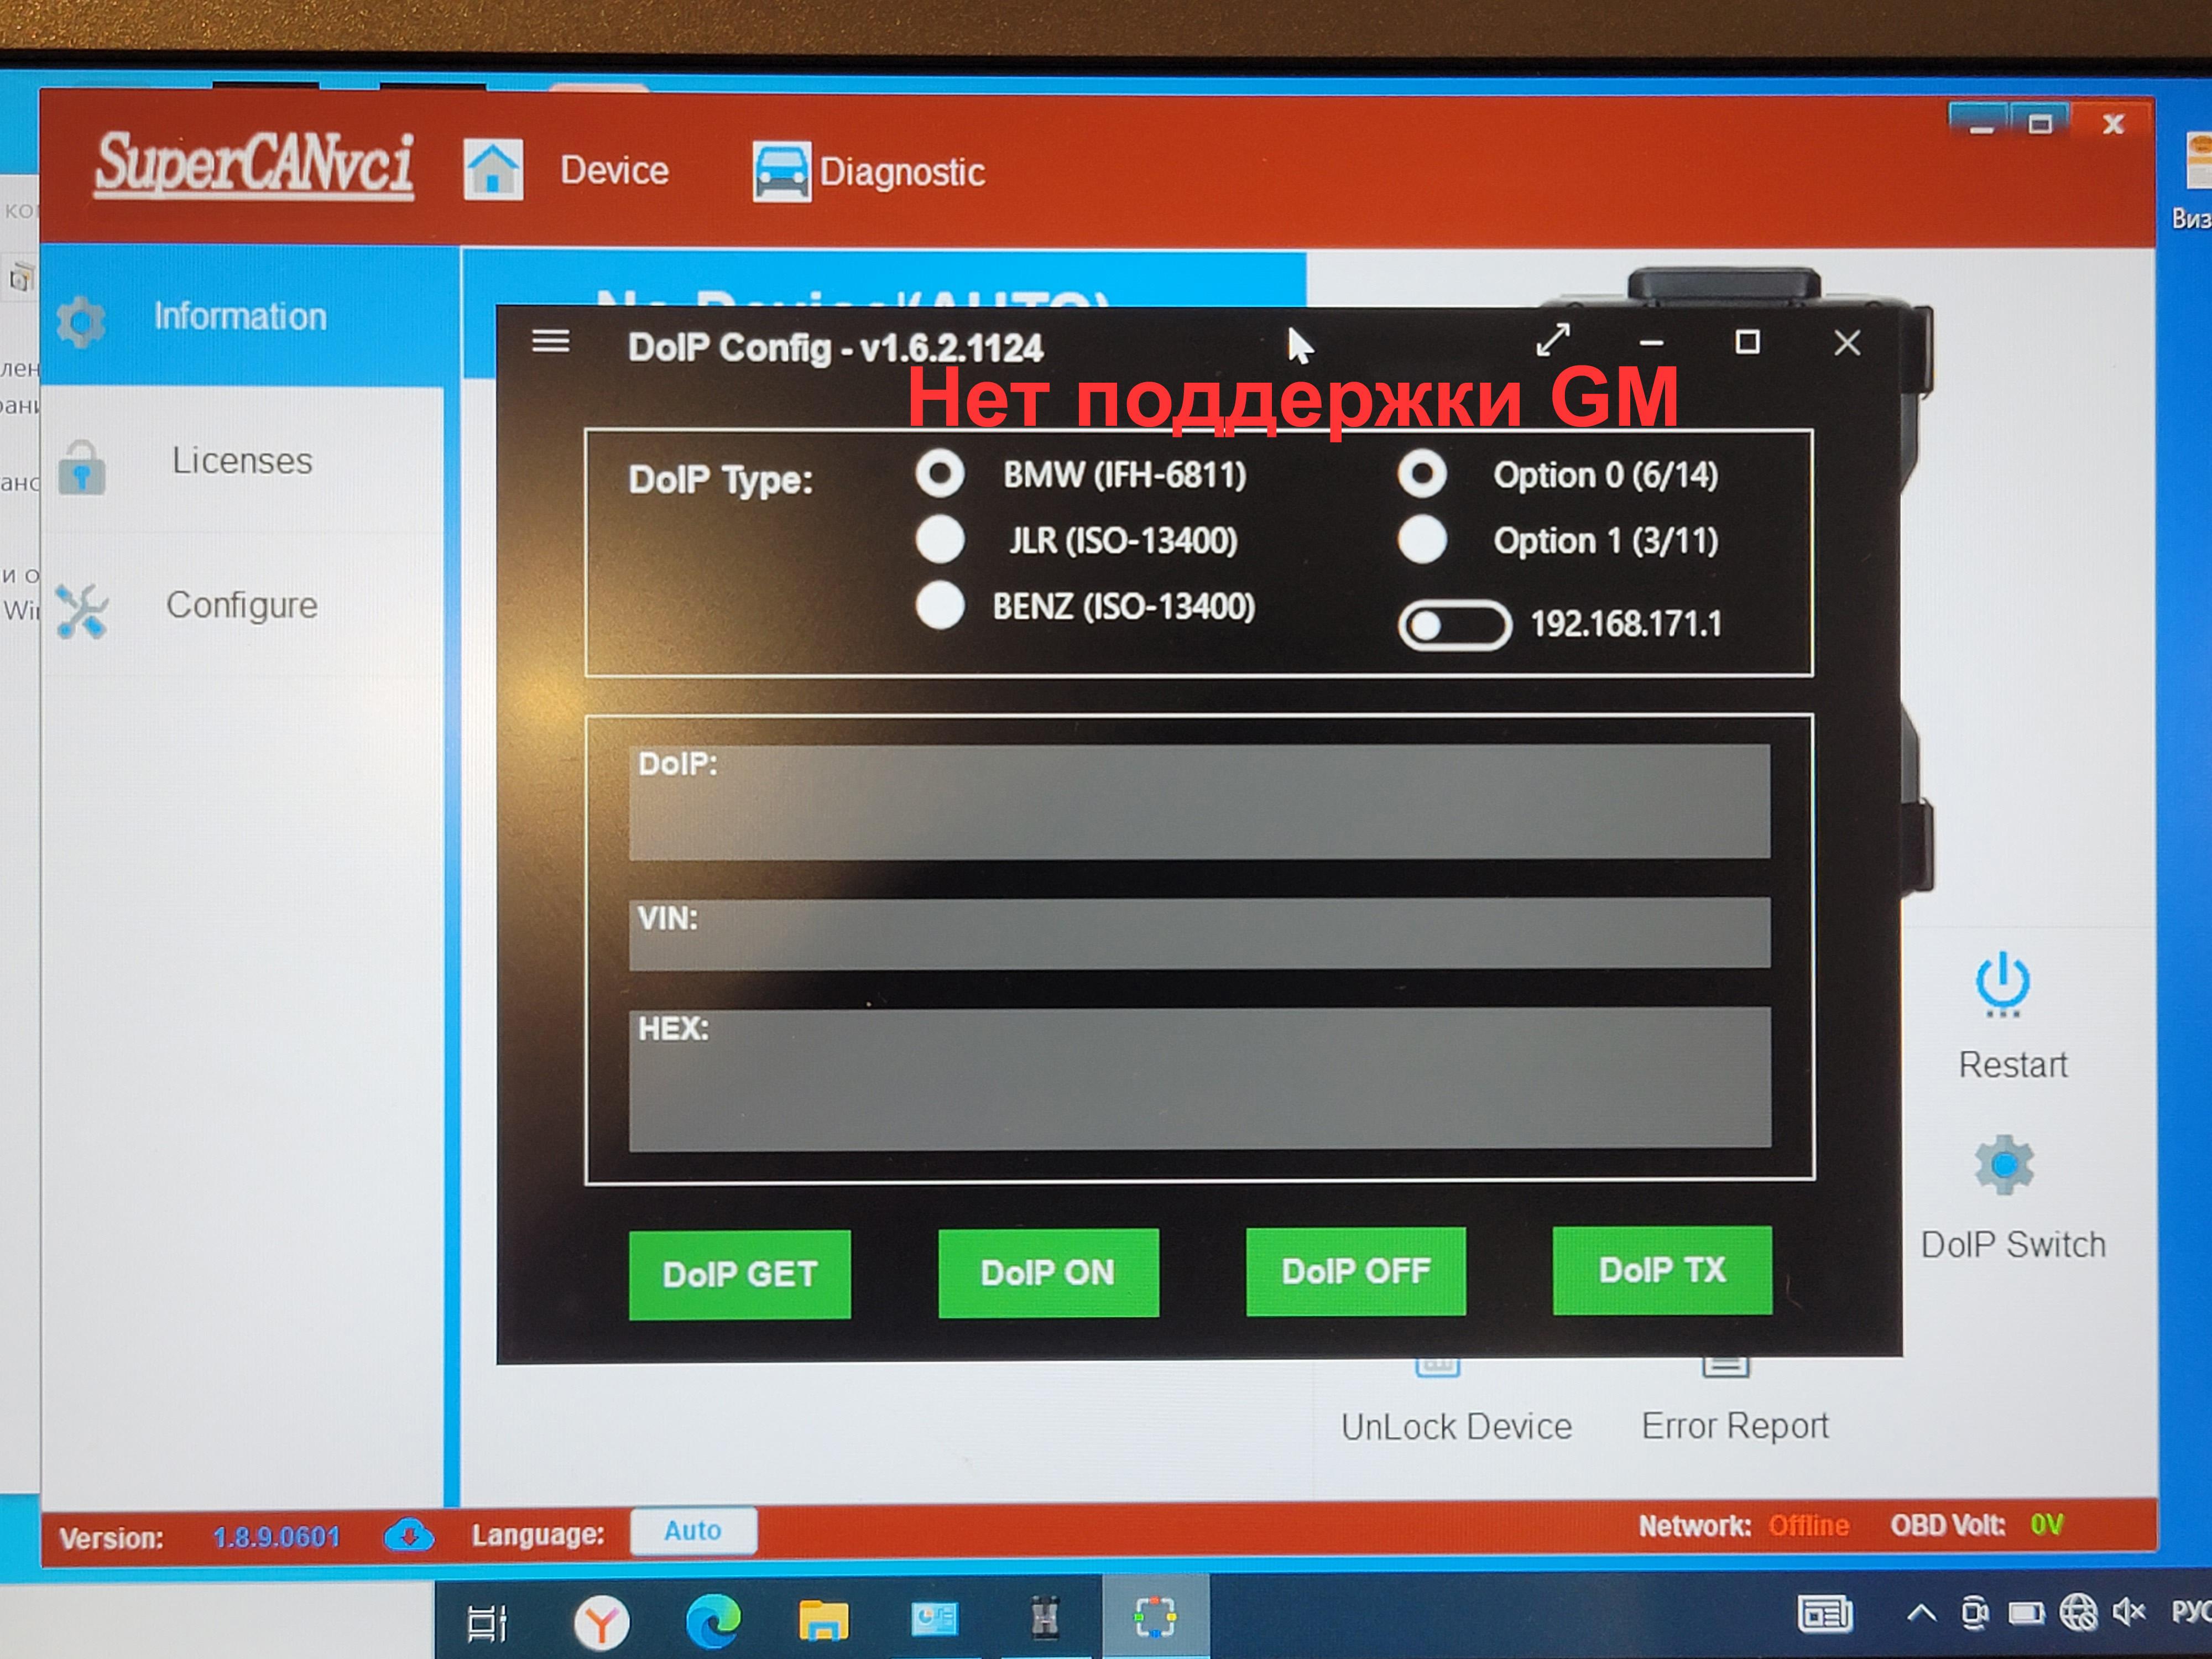The image size is (2212, 1659).
Task: Click the Information gear icon
Action: (x=80, y=321)
